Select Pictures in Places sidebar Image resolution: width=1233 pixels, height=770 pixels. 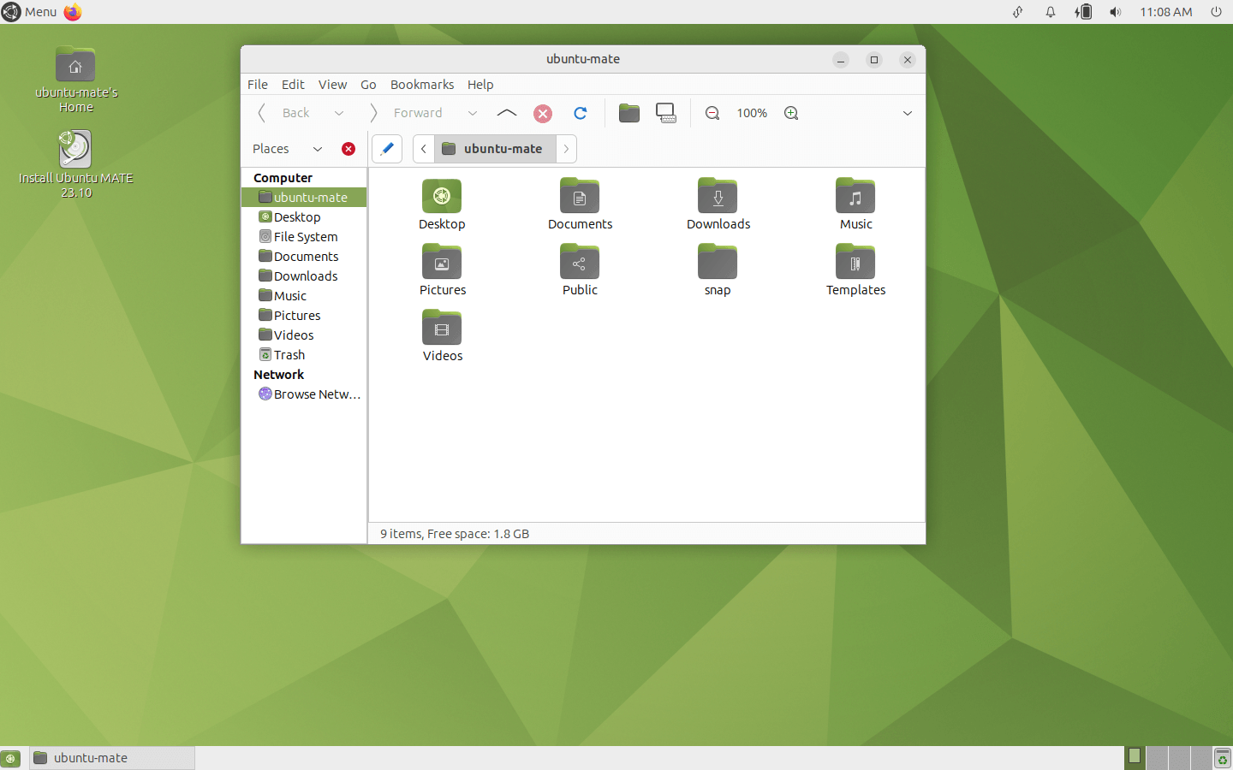(304, 316)
